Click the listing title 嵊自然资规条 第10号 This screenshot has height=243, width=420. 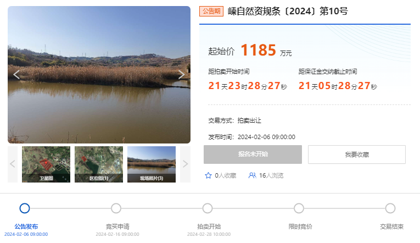coord(288,11)
